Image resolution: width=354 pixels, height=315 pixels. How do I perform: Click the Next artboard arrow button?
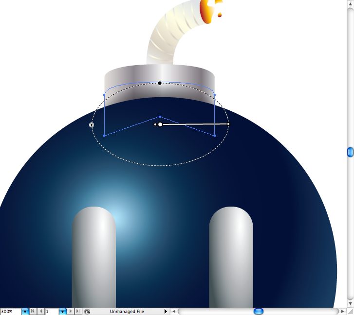71,311
